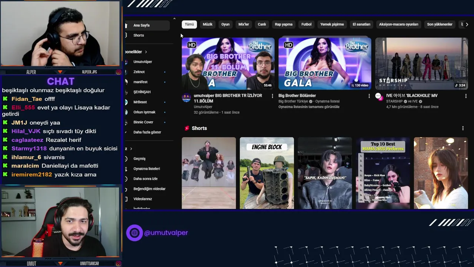This screenshot has width=474, height=267.
Task: Open more options for umutvalper Big Brother video
Action: pyautogui.click(x=272, y=96)
